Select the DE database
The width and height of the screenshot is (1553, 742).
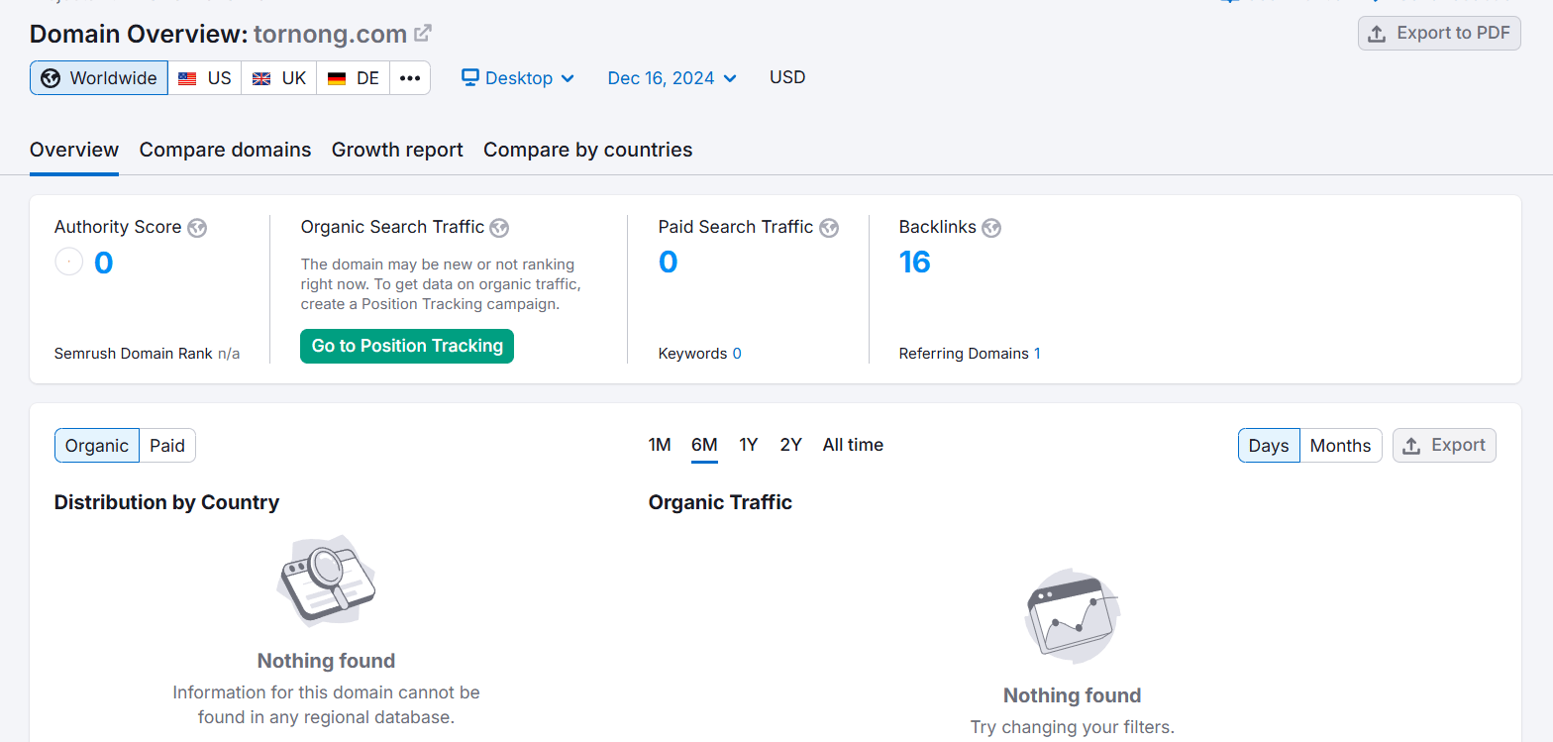[354, 78]
